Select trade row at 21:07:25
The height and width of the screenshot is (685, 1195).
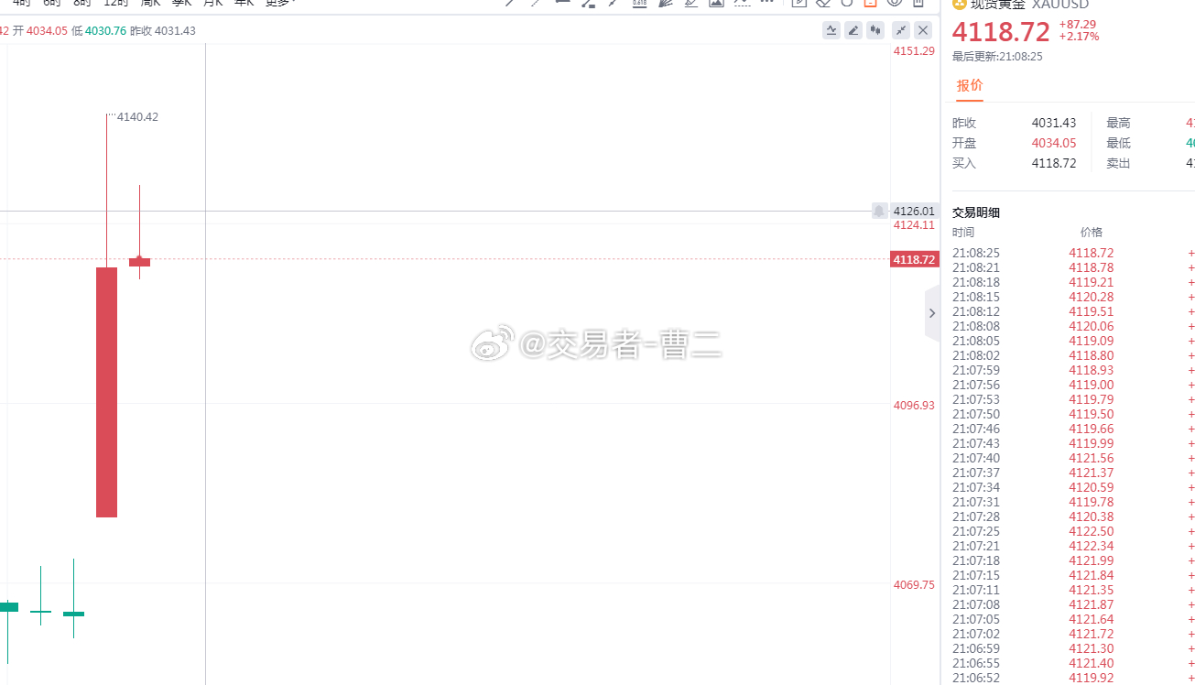pos(1073,531)
